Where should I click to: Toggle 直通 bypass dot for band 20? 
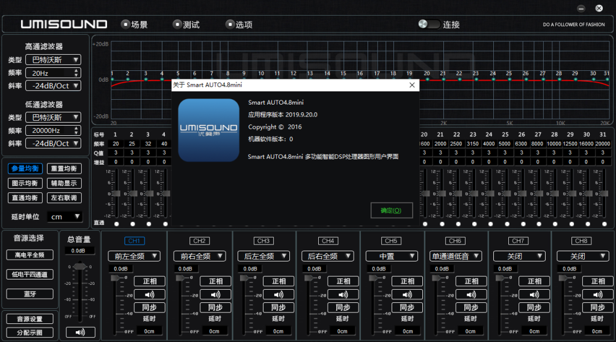(425, 224)
